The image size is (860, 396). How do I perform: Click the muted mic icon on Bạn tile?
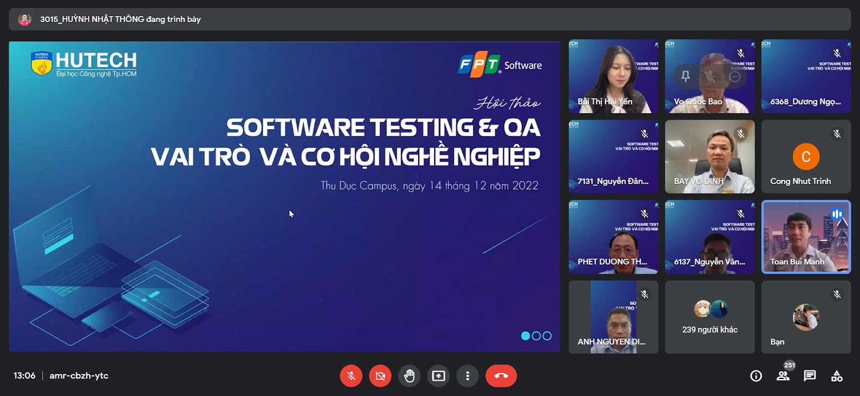837,295
